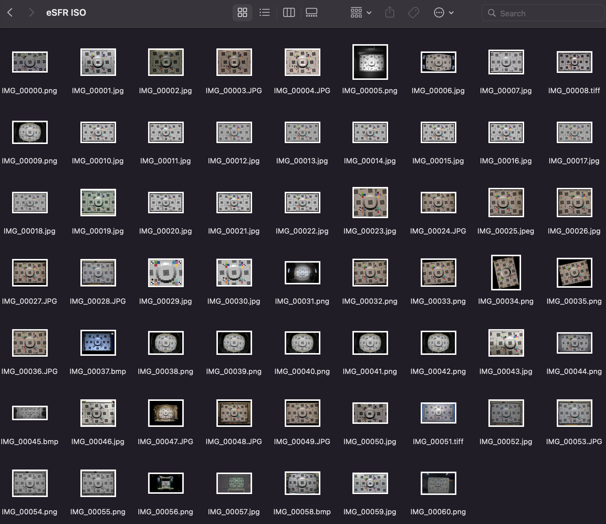606x524 pixels.
Task: Click the file name IMG_00025.jpeg
Action: pos(506,231)
